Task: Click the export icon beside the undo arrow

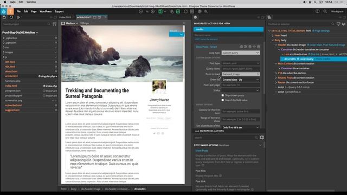Action: click(18, 17)
